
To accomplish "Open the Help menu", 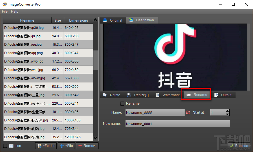I will [x=15, y=11].
